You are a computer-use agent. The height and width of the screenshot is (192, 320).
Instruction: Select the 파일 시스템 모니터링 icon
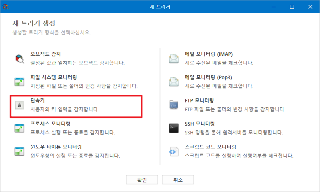(19, 82)
